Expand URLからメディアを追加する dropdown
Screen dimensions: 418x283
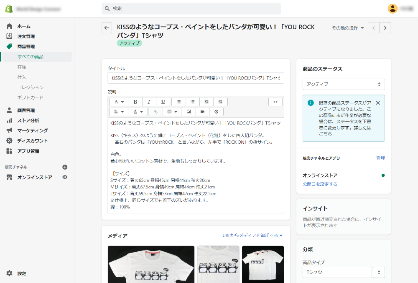tap(252, 235)
